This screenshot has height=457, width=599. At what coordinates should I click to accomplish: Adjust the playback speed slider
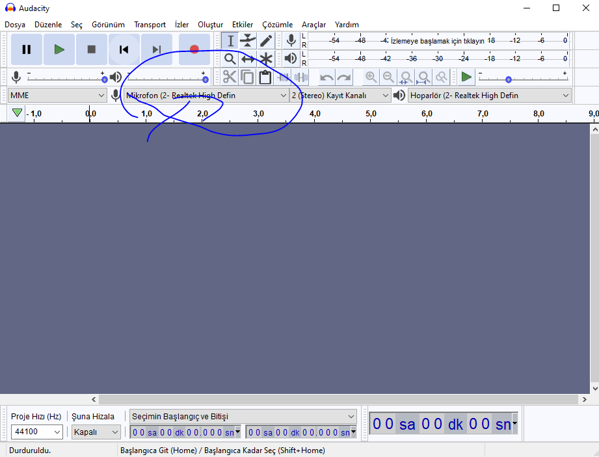point(523,79)
